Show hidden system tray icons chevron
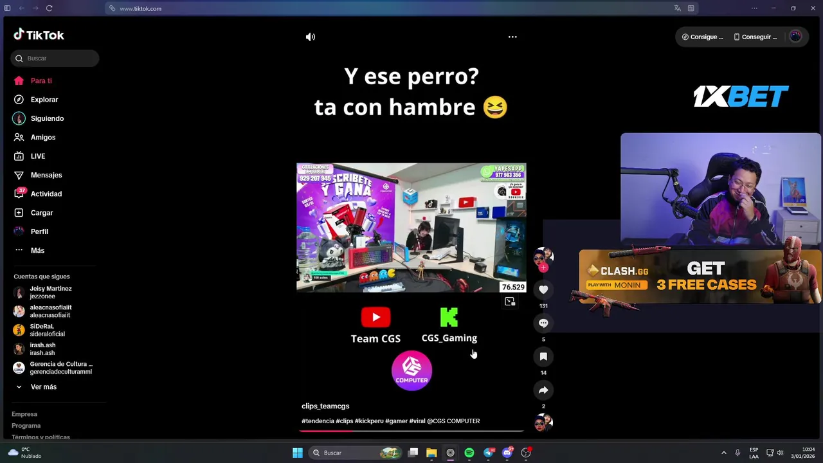 723,453
